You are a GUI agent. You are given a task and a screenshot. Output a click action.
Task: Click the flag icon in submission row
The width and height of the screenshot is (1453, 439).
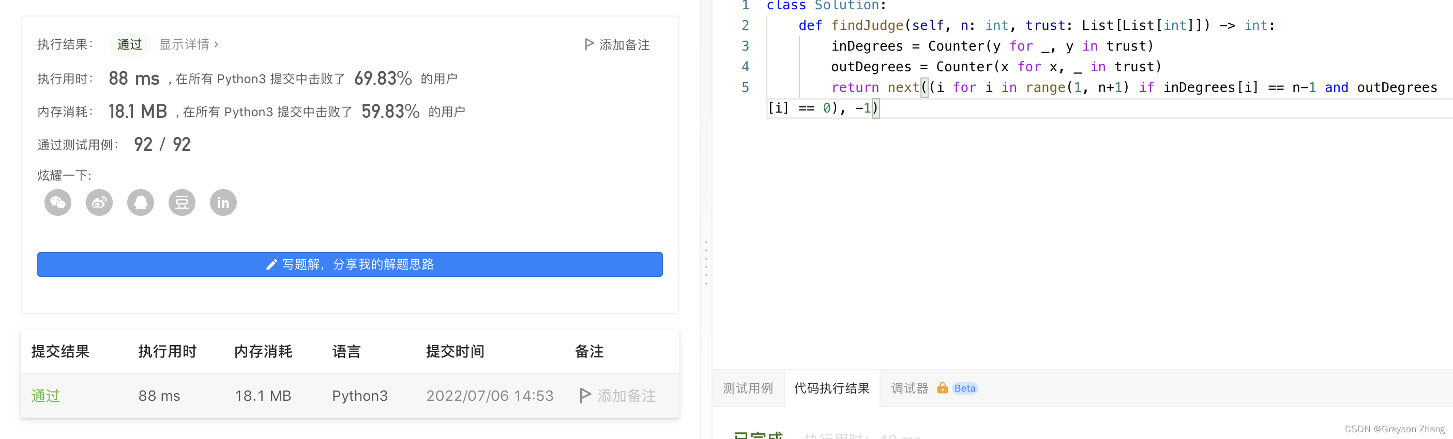(585, 396)
